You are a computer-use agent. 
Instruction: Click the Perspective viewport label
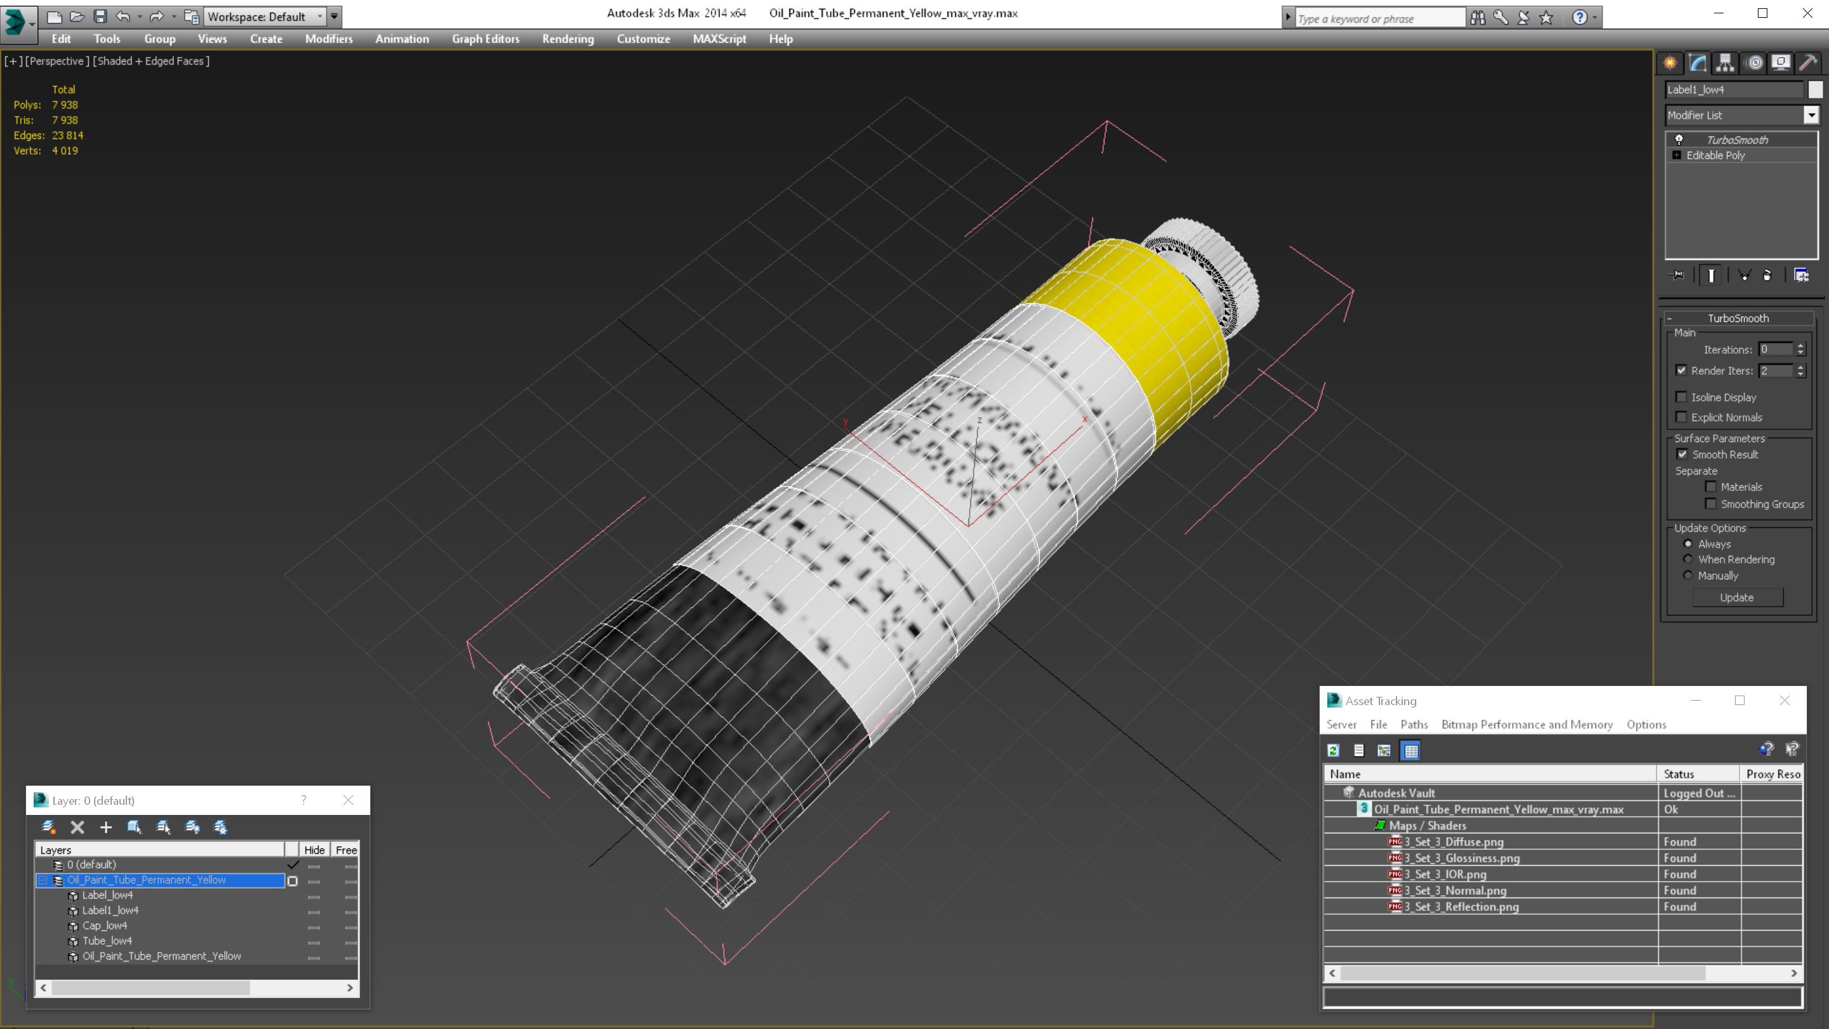[x=57, y=61]
